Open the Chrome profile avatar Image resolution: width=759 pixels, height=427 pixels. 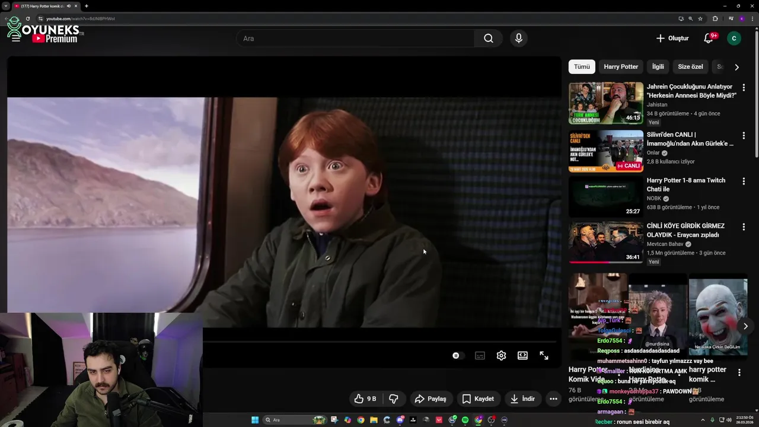coord(742,18)
